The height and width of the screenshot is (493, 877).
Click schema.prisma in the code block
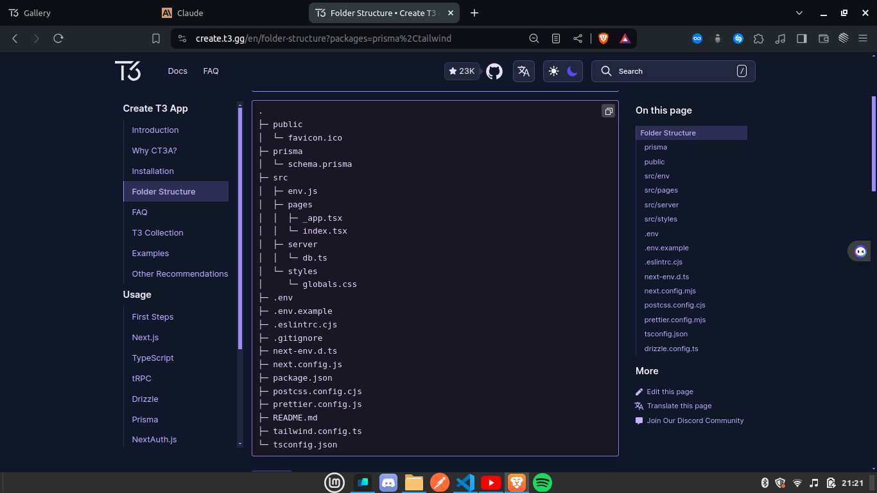320,164
